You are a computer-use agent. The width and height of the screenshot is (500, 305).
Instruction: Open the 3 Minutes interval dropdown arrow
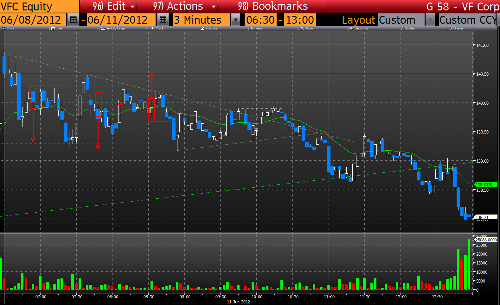point(235,20)
